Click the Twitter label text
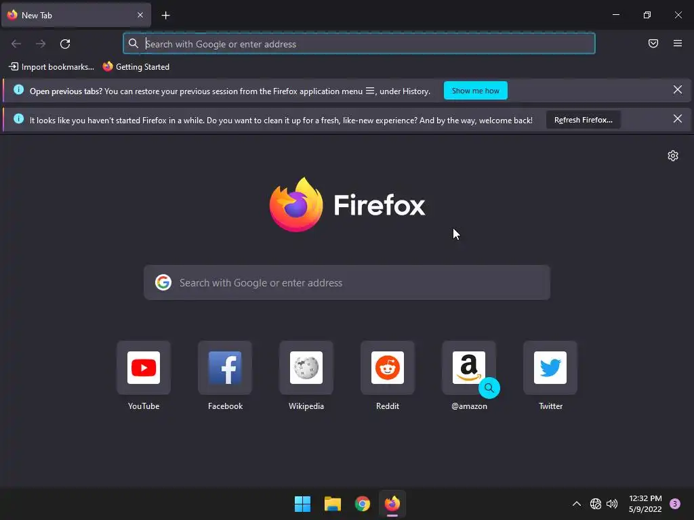The width and height of the screenshot is (694, 520). 550,406
